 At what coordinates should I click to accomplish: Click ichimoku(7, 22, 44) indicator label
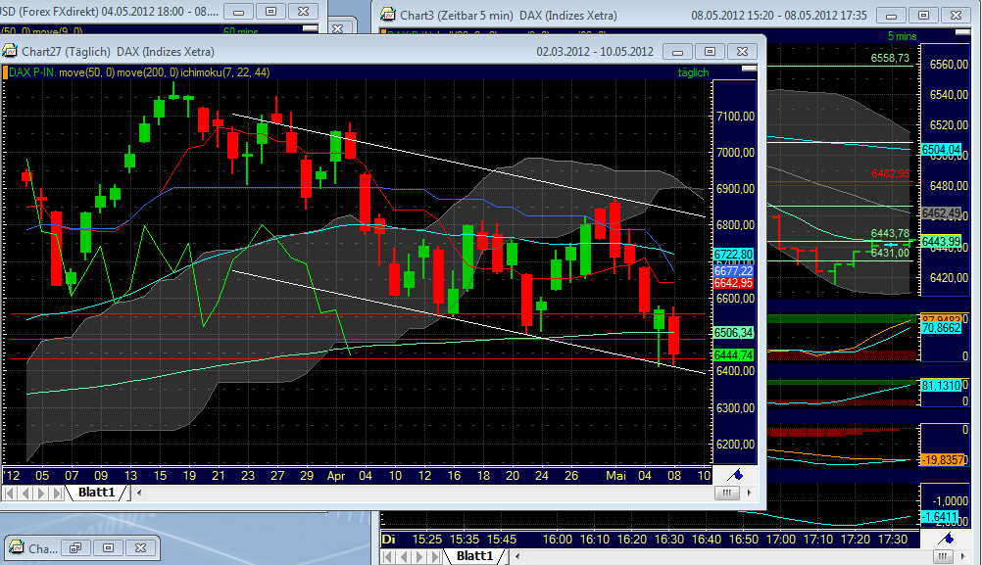click(224, 72)
